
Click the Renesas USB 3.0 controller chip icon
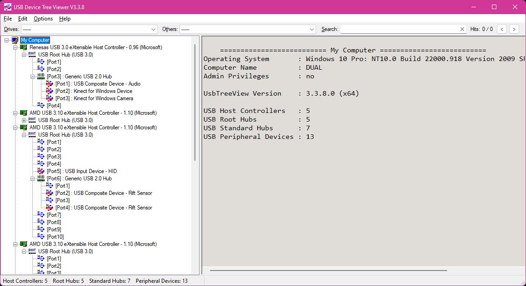tap(24, 48)
